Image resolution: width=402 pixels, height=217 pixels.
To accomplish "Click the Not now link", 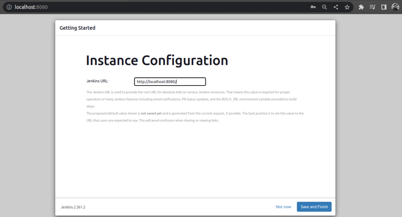I will click(283, 207).
